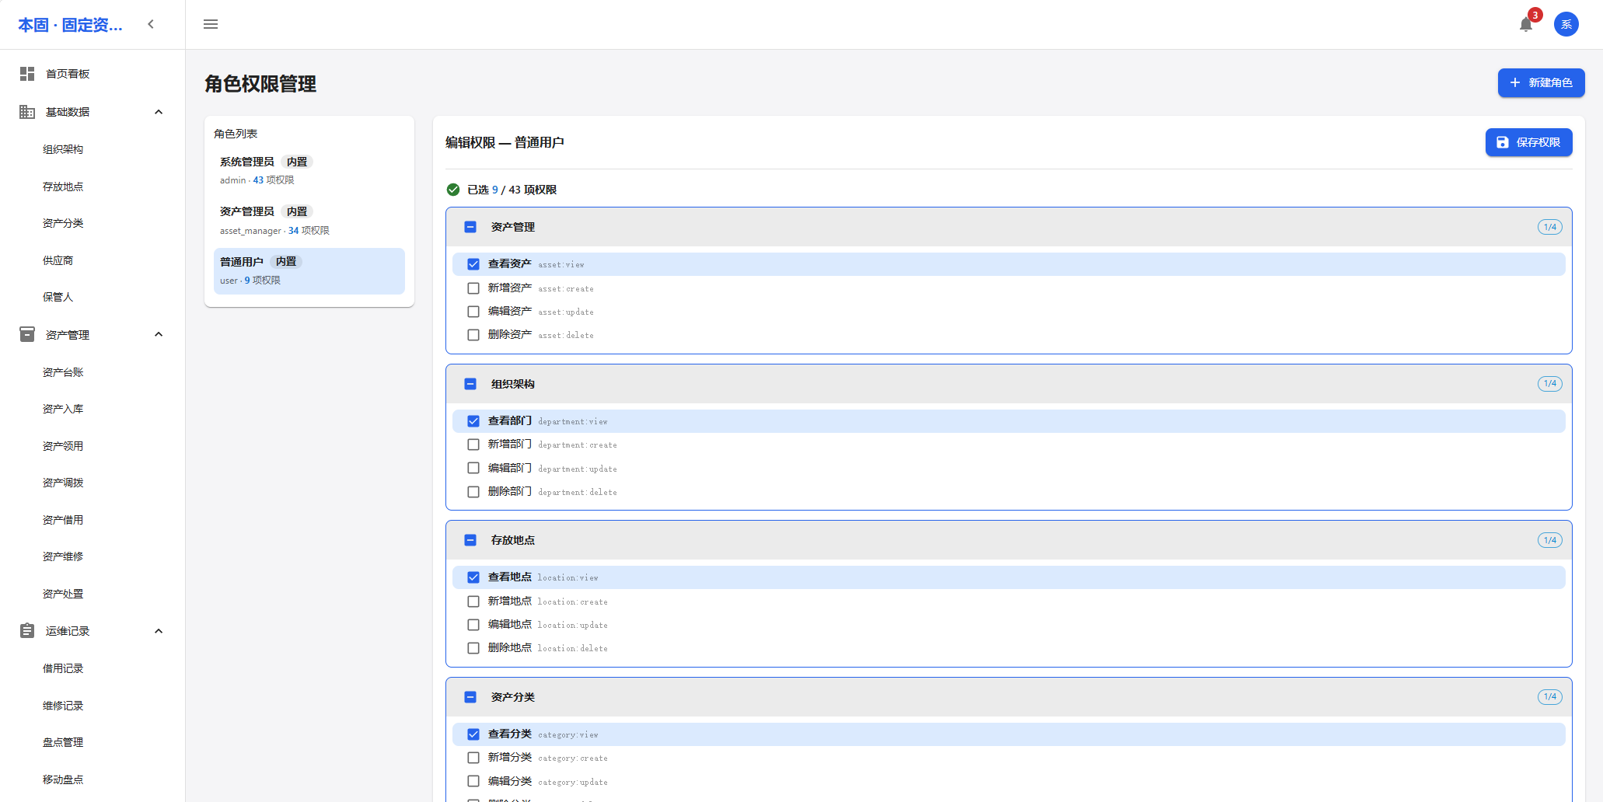1603x802 pixels.
Task: Go to 组织架构 menu item
Action: click(x=63, y=149)
